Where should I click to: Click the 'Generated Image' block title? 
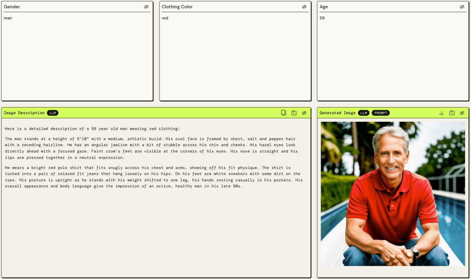pyautogui.click(x=337, y=113)
